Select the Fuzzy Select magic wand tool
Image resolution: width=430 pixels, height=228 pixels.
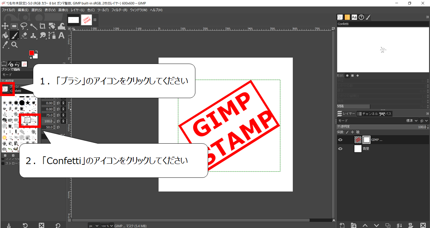pyautogui.click(x=33, y=26)
